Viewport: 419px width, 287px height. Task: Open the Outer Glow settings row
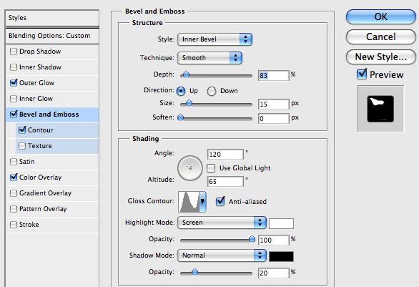52,83
